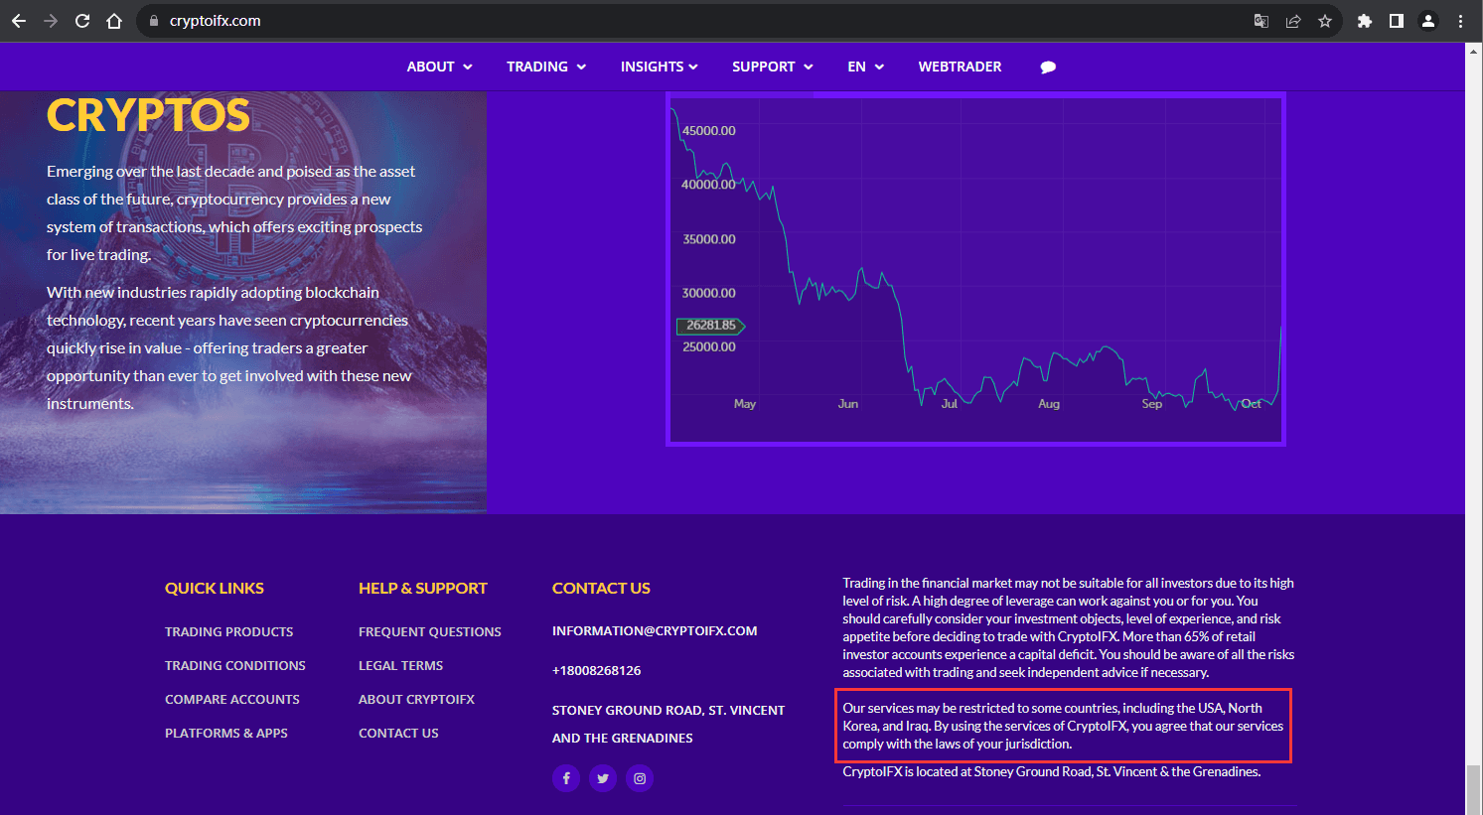Reload the cryptoifx.com page

click(x=82, y=21)
